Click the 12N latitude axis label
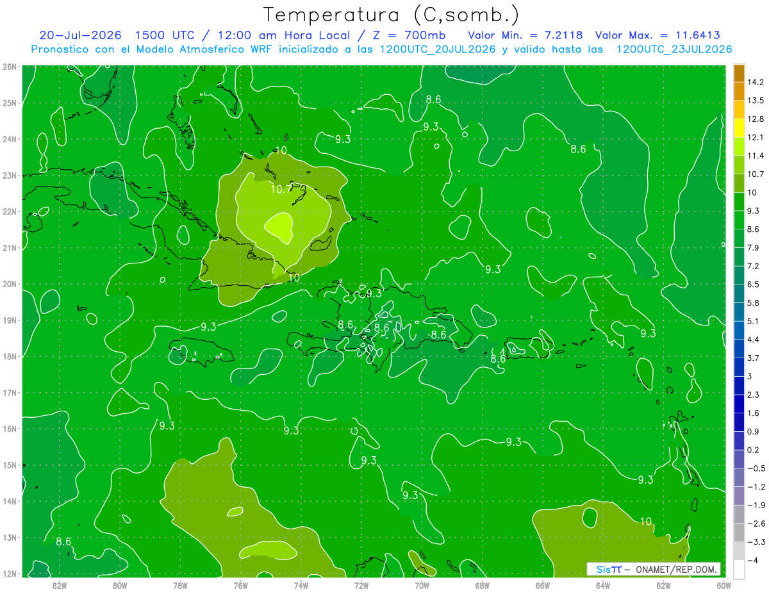 click(9, 573)
